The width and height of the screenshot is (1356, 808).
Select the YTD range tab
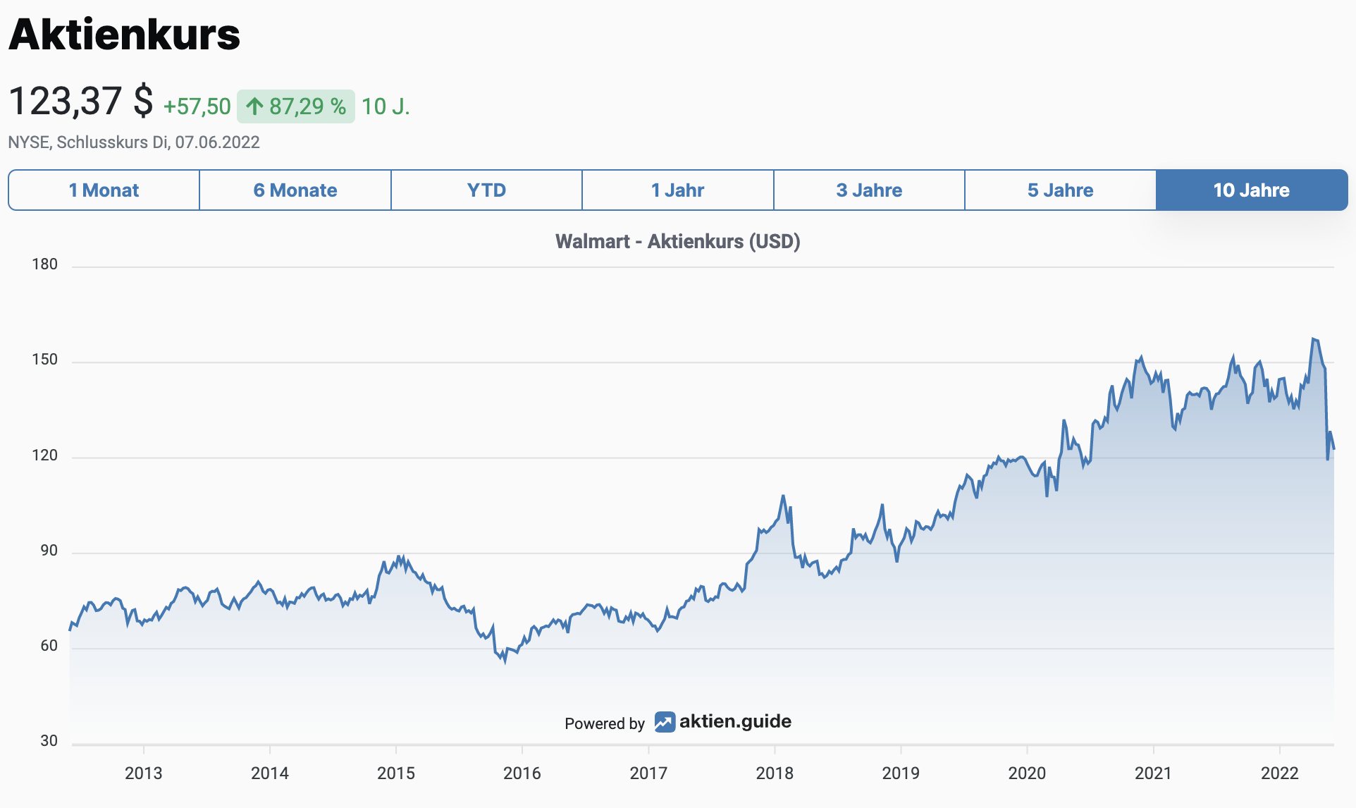pyautogui.click(x=487, y=190)
